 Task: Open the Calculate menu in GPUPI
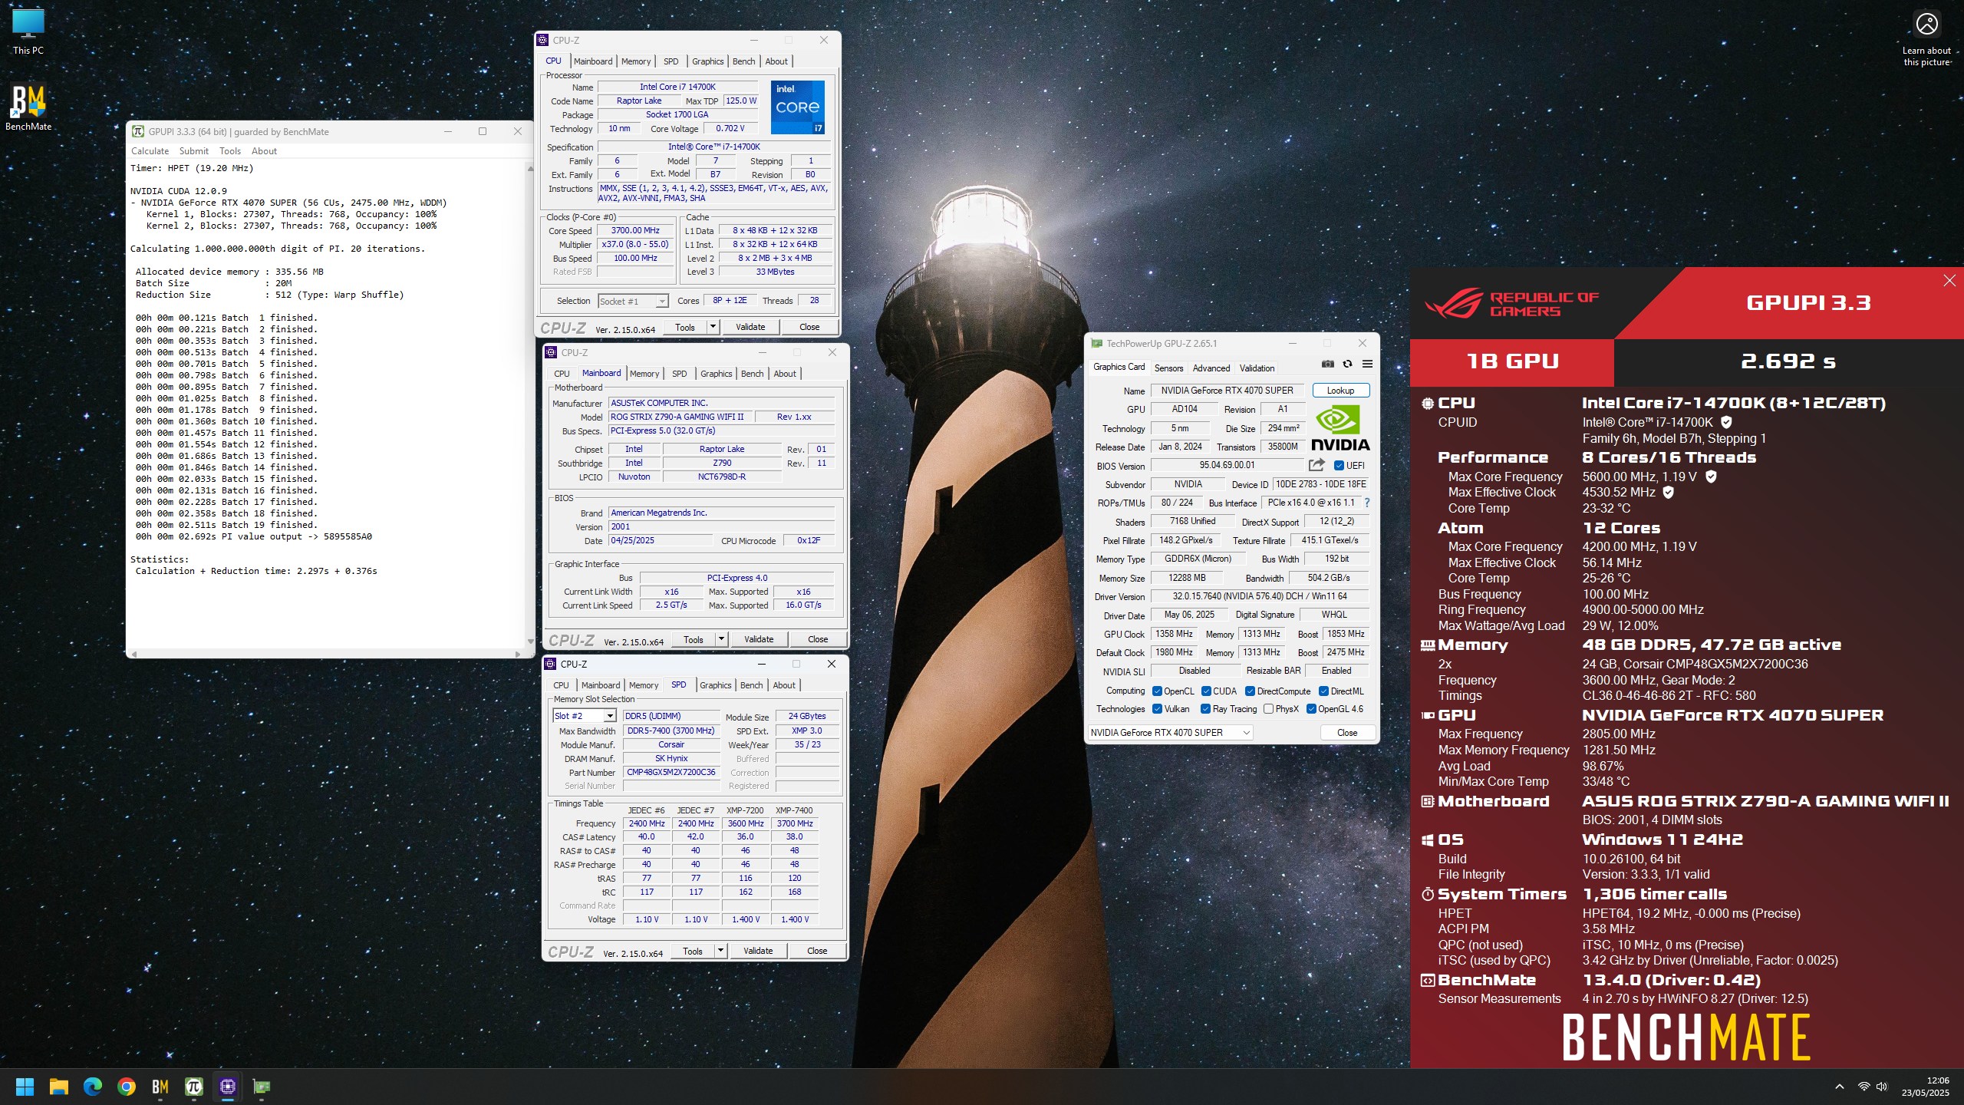click(150, 151)
